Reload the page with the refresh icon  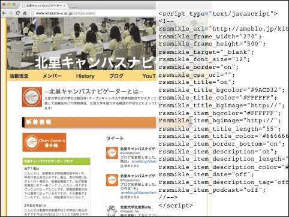(18, 13)
